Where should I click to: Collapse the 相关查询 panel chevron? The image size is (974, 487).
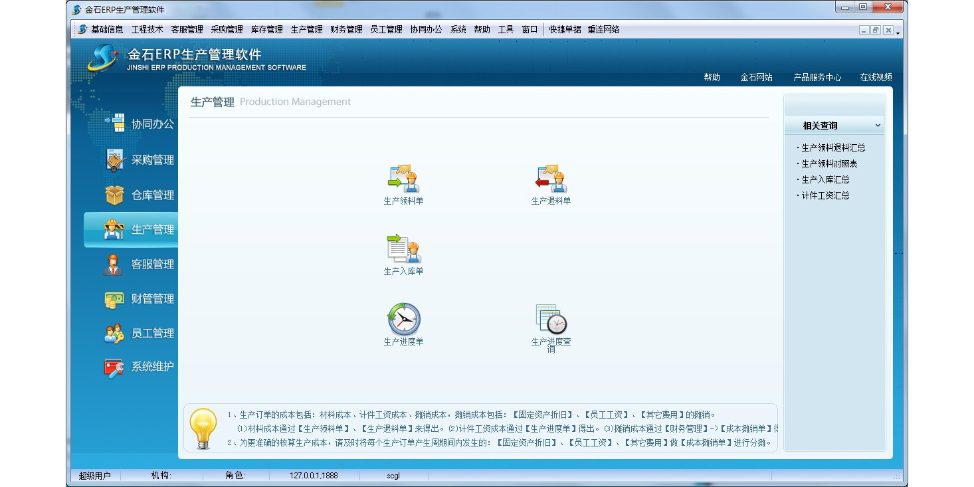pyautogui.click(x=878, y=126)
